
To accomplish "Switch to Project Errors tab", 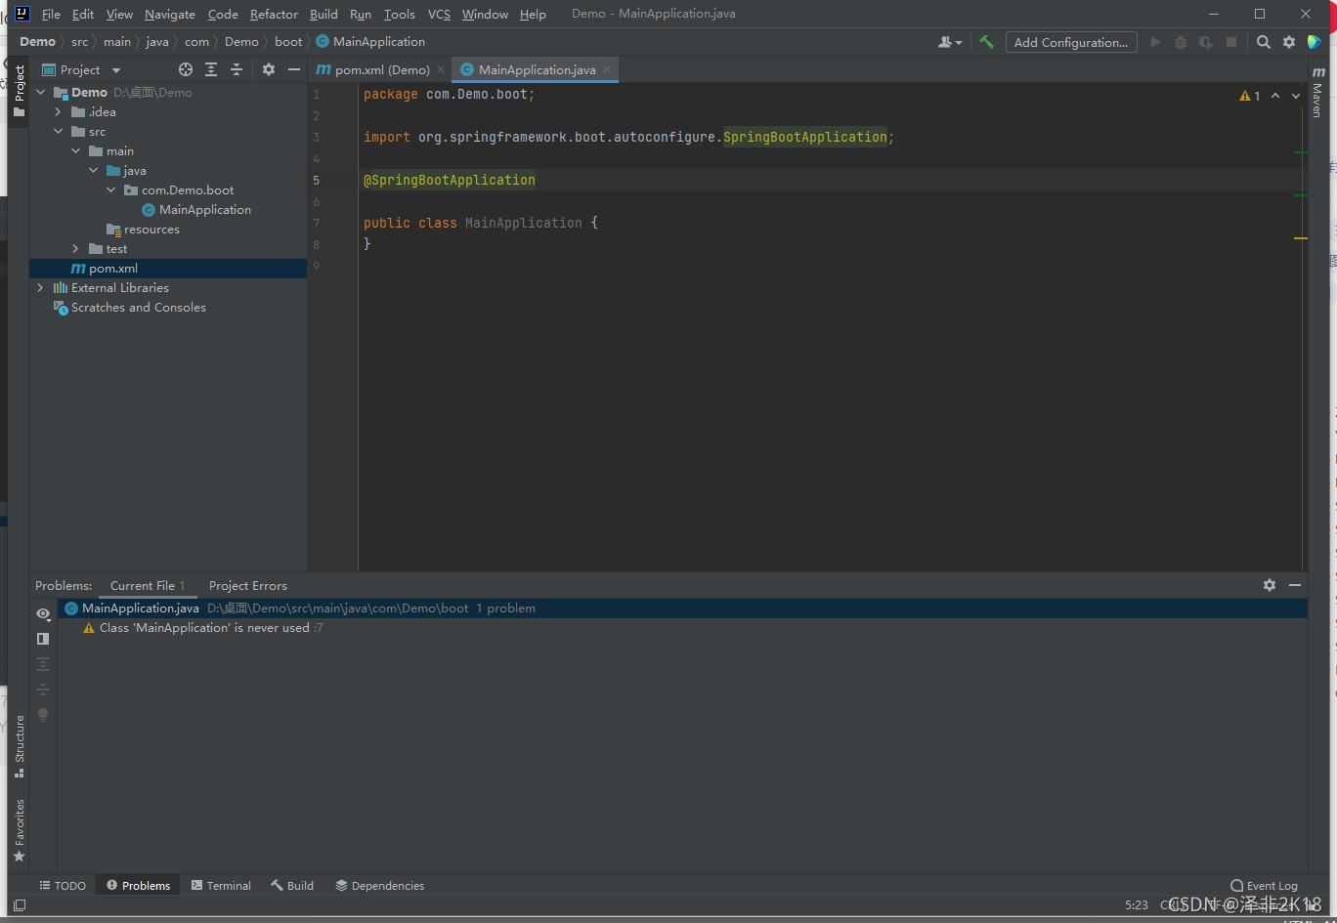I will pyautogui.click(x=248, y=586).
